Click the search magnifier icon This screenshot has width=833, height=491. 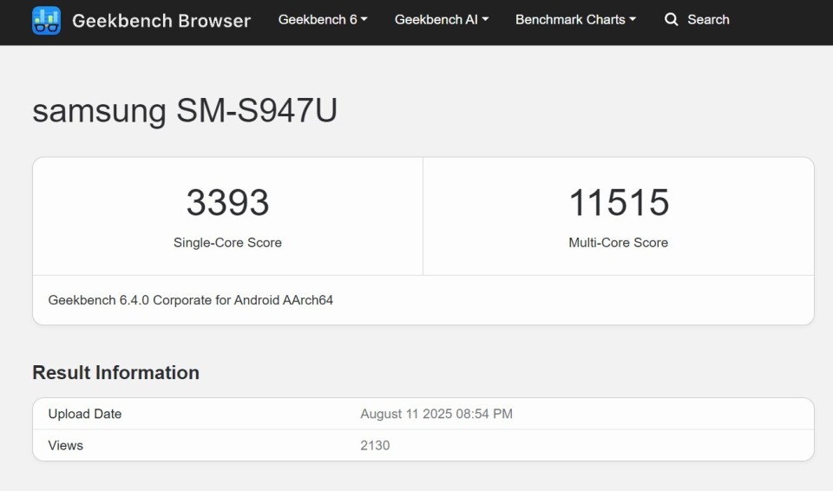(671, 20)
